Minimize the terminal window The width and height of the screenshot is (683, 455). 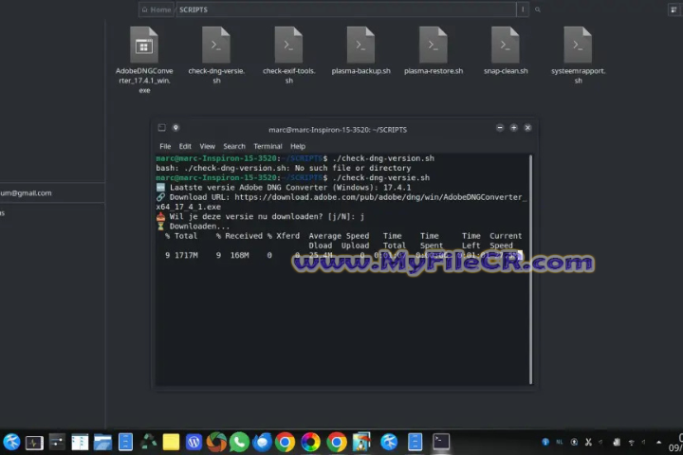click(x=500, y=128)
